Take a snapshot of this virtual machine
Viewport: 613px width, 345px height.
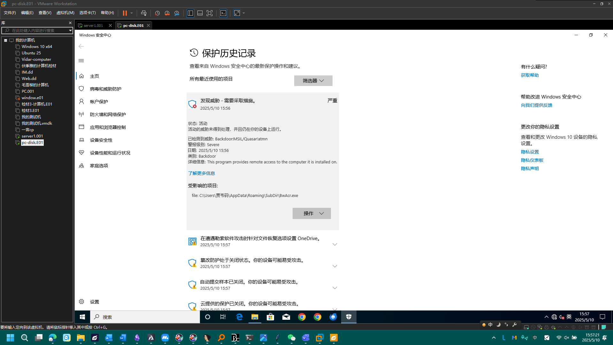tap(157, 13)
